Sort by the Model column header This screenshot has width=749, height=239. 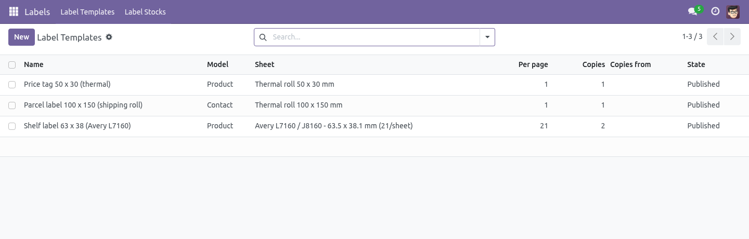click(x=217, y=64)
